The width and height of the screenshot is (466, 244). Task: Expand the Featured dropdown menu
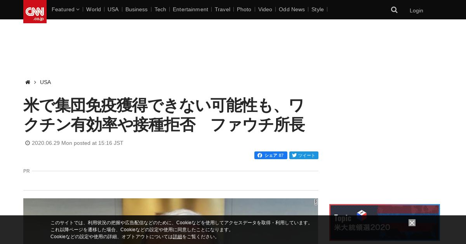click(x=65, y=9)
